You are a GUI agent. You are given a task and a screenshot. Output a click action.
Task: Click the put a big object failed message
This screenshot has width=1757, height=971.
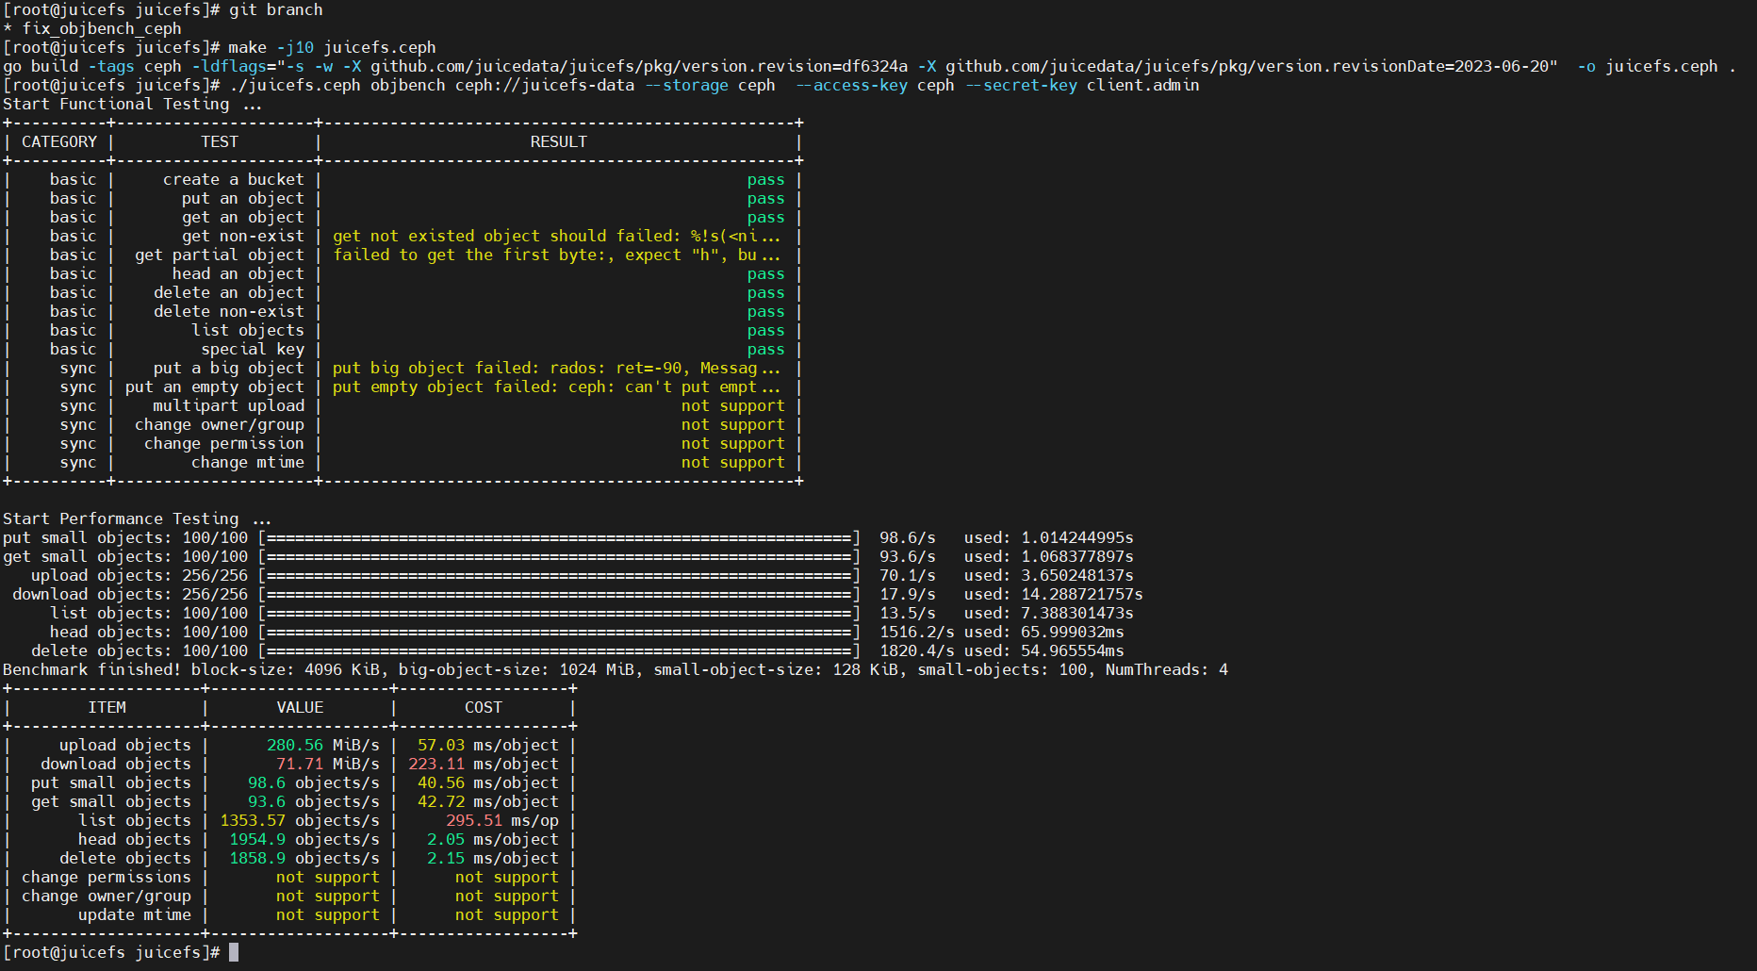pyautogui.click(x=556, y=368)
